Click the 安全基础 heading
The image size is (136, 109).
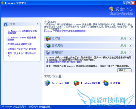[50, 22]
